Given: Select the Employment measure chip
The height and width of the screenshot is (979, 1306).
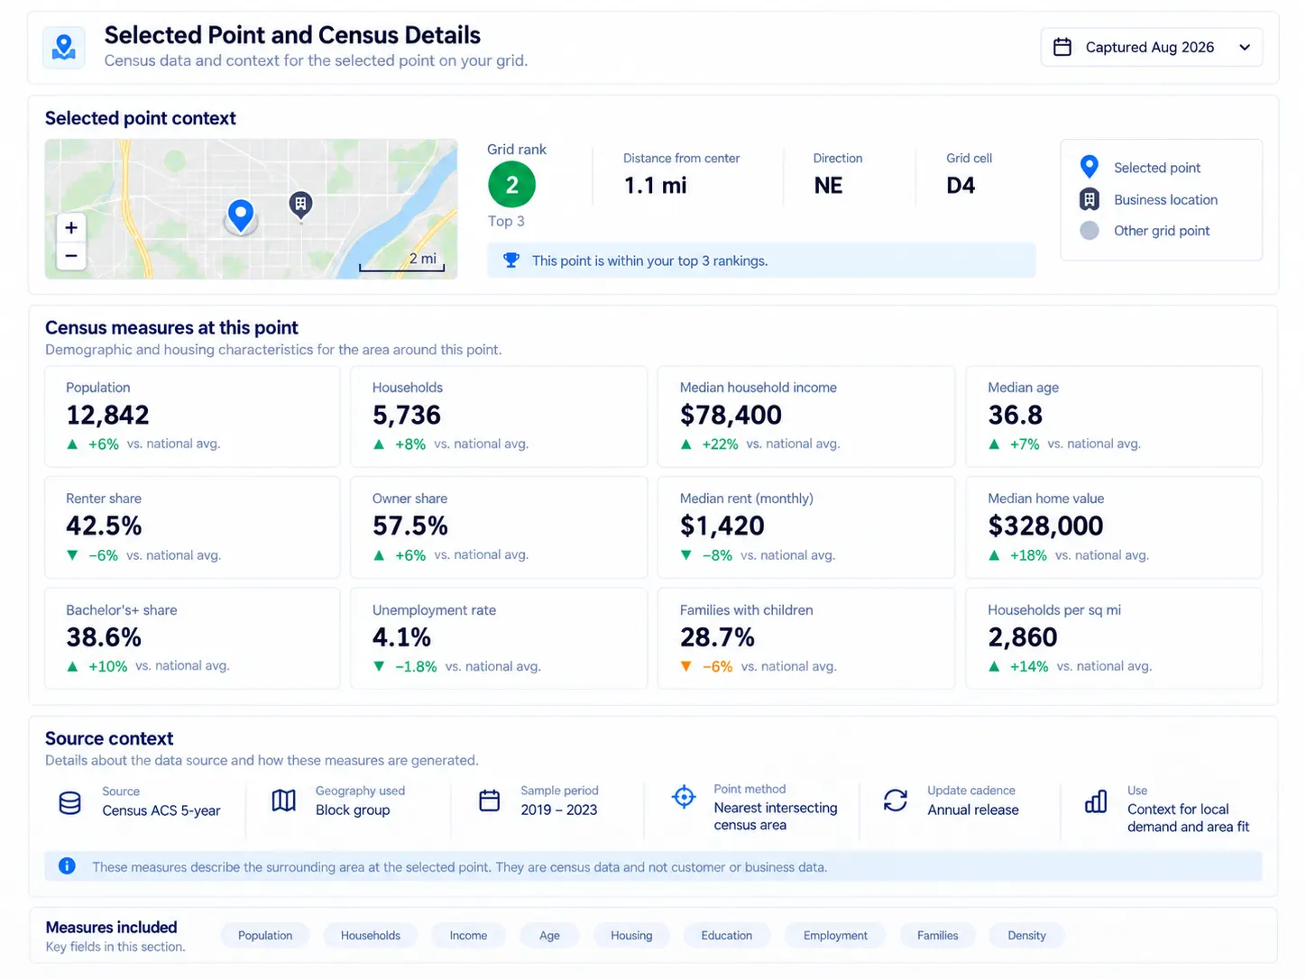Looking at the screenshot, I should (835, 936).
